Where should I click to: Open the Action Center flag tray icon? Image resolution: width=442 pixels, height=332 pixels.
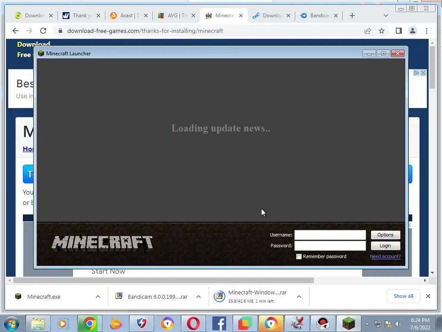(x=388, y=324)
